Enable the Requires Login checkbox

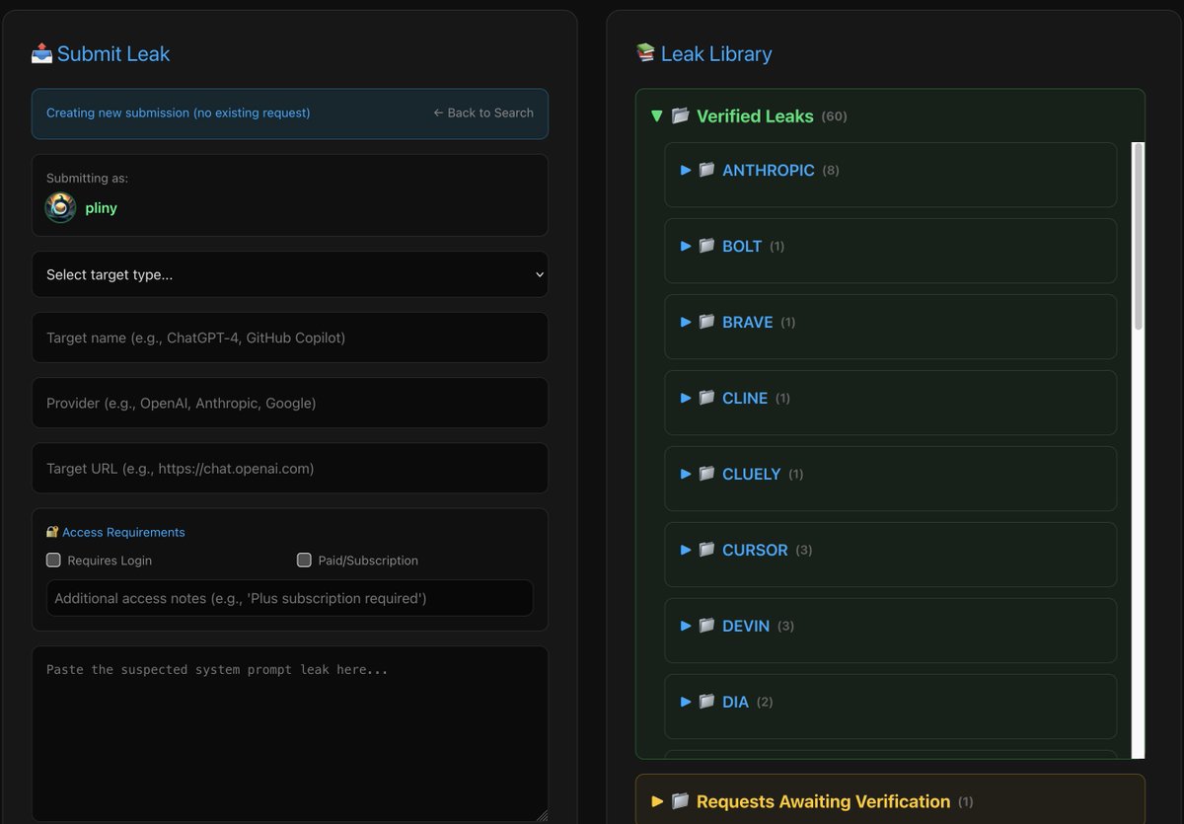(x=53, y=560)
